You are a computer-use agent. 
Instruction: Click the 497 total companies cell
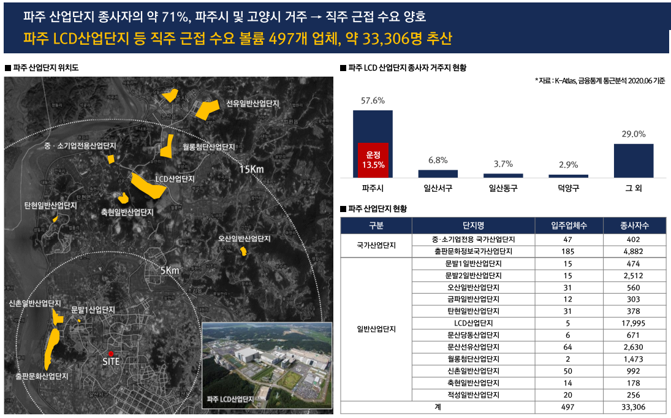coord(568,408)
